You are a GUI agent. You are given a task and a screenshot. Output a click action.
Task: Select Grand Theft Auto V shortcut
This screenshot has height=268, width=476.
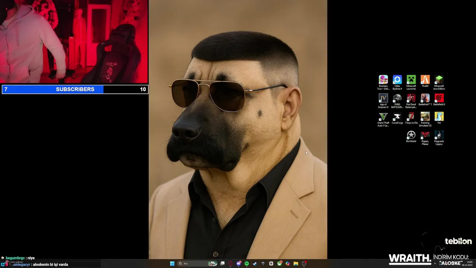[383, 119]
